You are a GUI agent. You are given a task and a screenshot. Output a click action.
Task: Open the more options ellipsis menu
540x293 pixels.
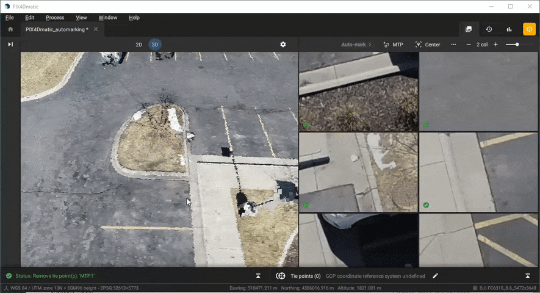click(x=453, y=45)
